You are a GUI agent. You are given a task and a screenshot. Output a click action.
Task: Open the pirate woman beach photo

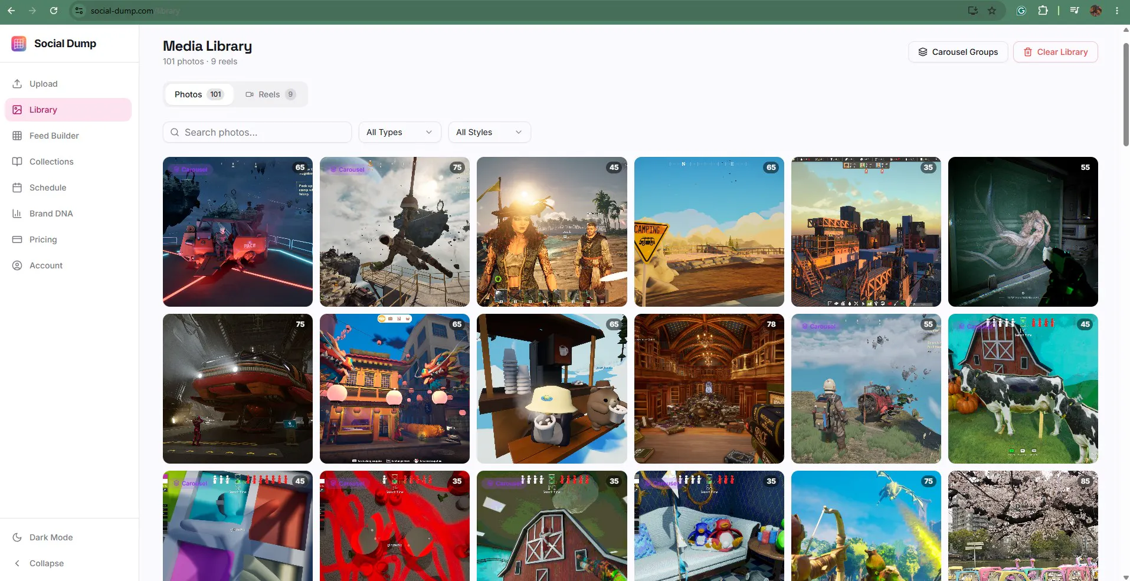(552, 232)
